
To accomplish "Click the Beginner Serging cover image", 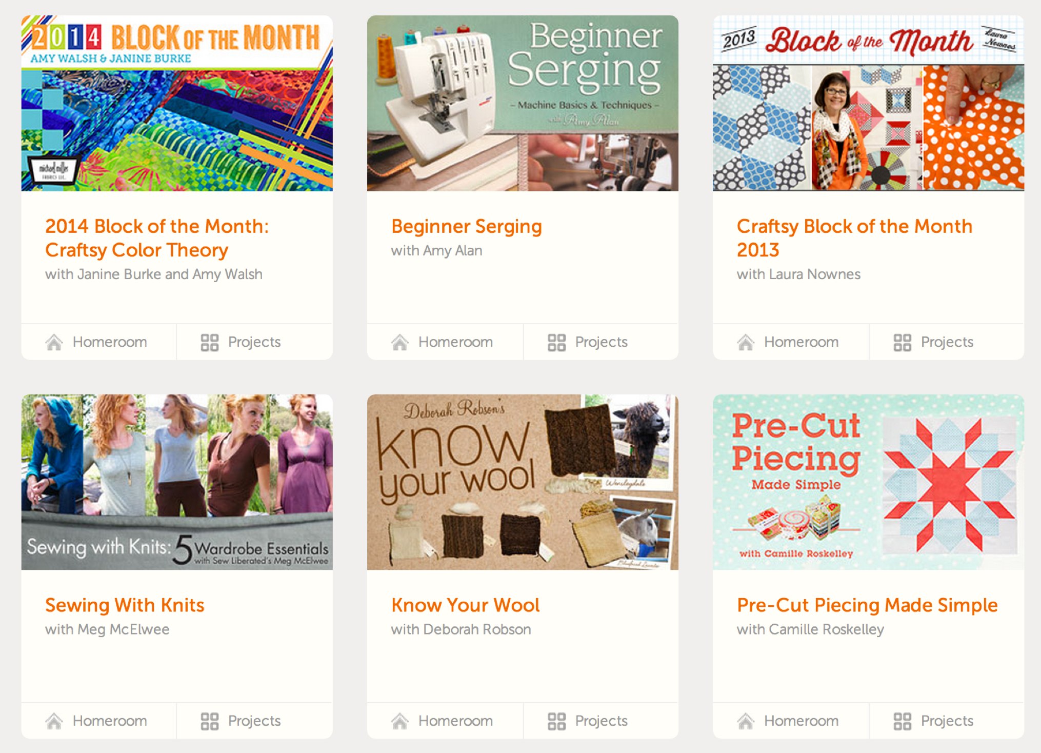I will pos(524,103).
